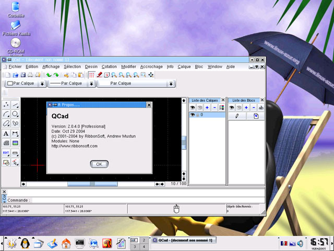This screenshot has width=334, height=251.
Task: Open the selection tools menu
Action: 15,163
